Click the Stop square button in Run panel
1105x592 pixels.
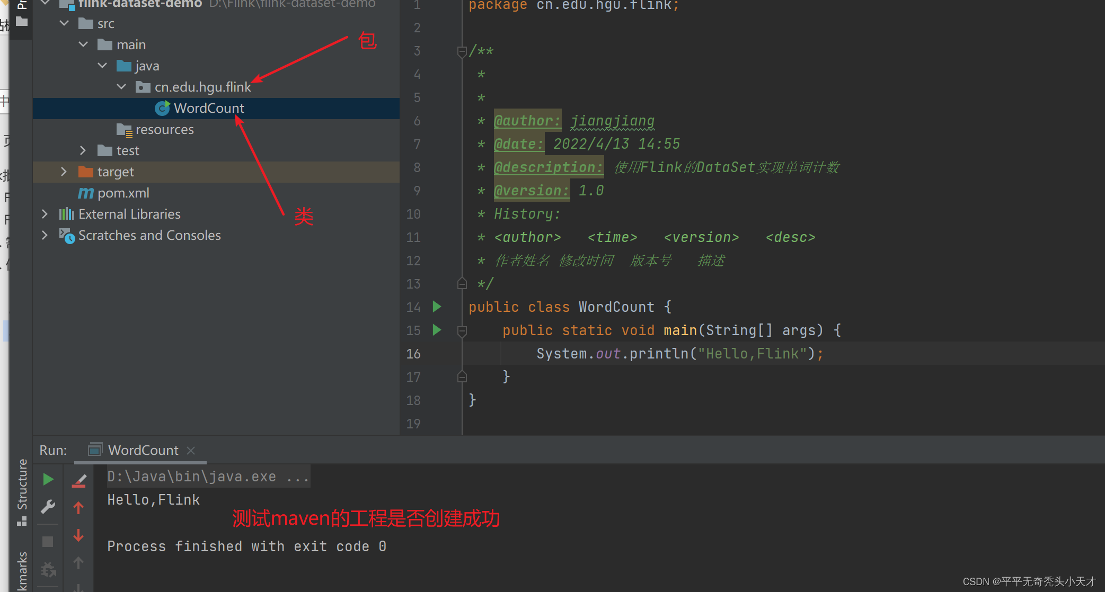click(48, 541)
